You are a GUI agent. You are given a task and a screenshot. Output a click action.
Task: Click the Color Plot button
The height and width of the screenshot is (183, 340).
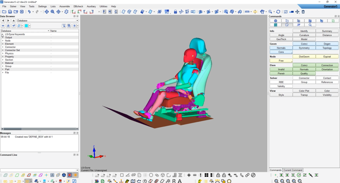(304, 91)
